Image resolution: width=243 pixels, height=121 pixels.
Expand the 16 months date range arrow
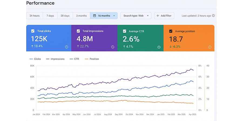click(114, 16)
